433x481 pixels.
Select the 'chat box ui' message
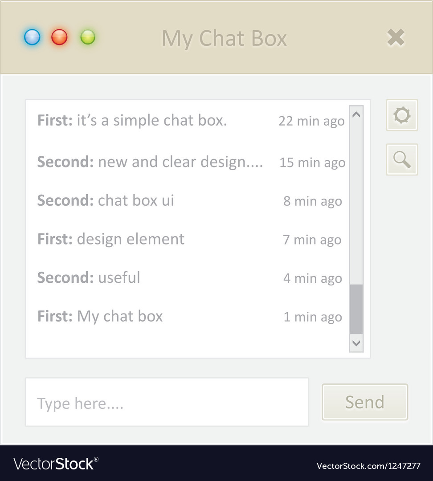click(x=136, y=200)
